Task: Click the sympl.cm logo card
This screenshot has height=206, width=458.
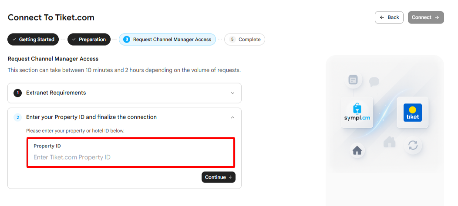Action: (x=357, y=112)
